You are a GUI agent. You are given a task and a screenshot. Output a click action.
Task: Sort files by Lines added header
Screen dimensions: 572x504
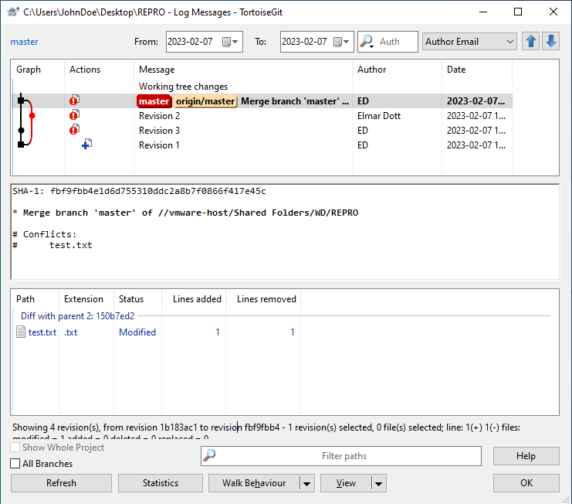pos(194,299)
